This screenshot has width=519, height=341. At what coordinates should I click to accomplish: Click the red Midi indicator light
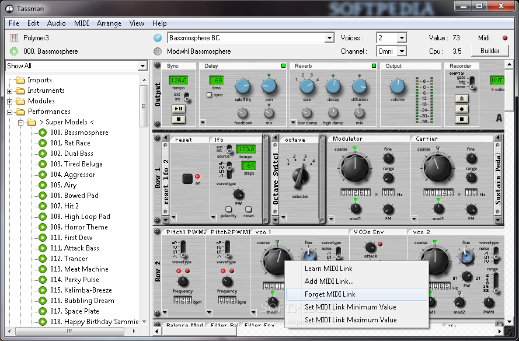pos(505,38)
